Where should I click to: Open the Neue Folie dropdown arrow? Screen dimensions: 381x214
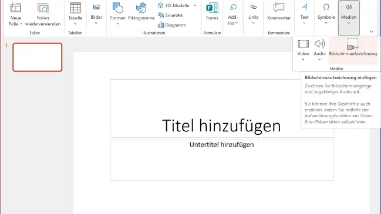click(21, 24)
